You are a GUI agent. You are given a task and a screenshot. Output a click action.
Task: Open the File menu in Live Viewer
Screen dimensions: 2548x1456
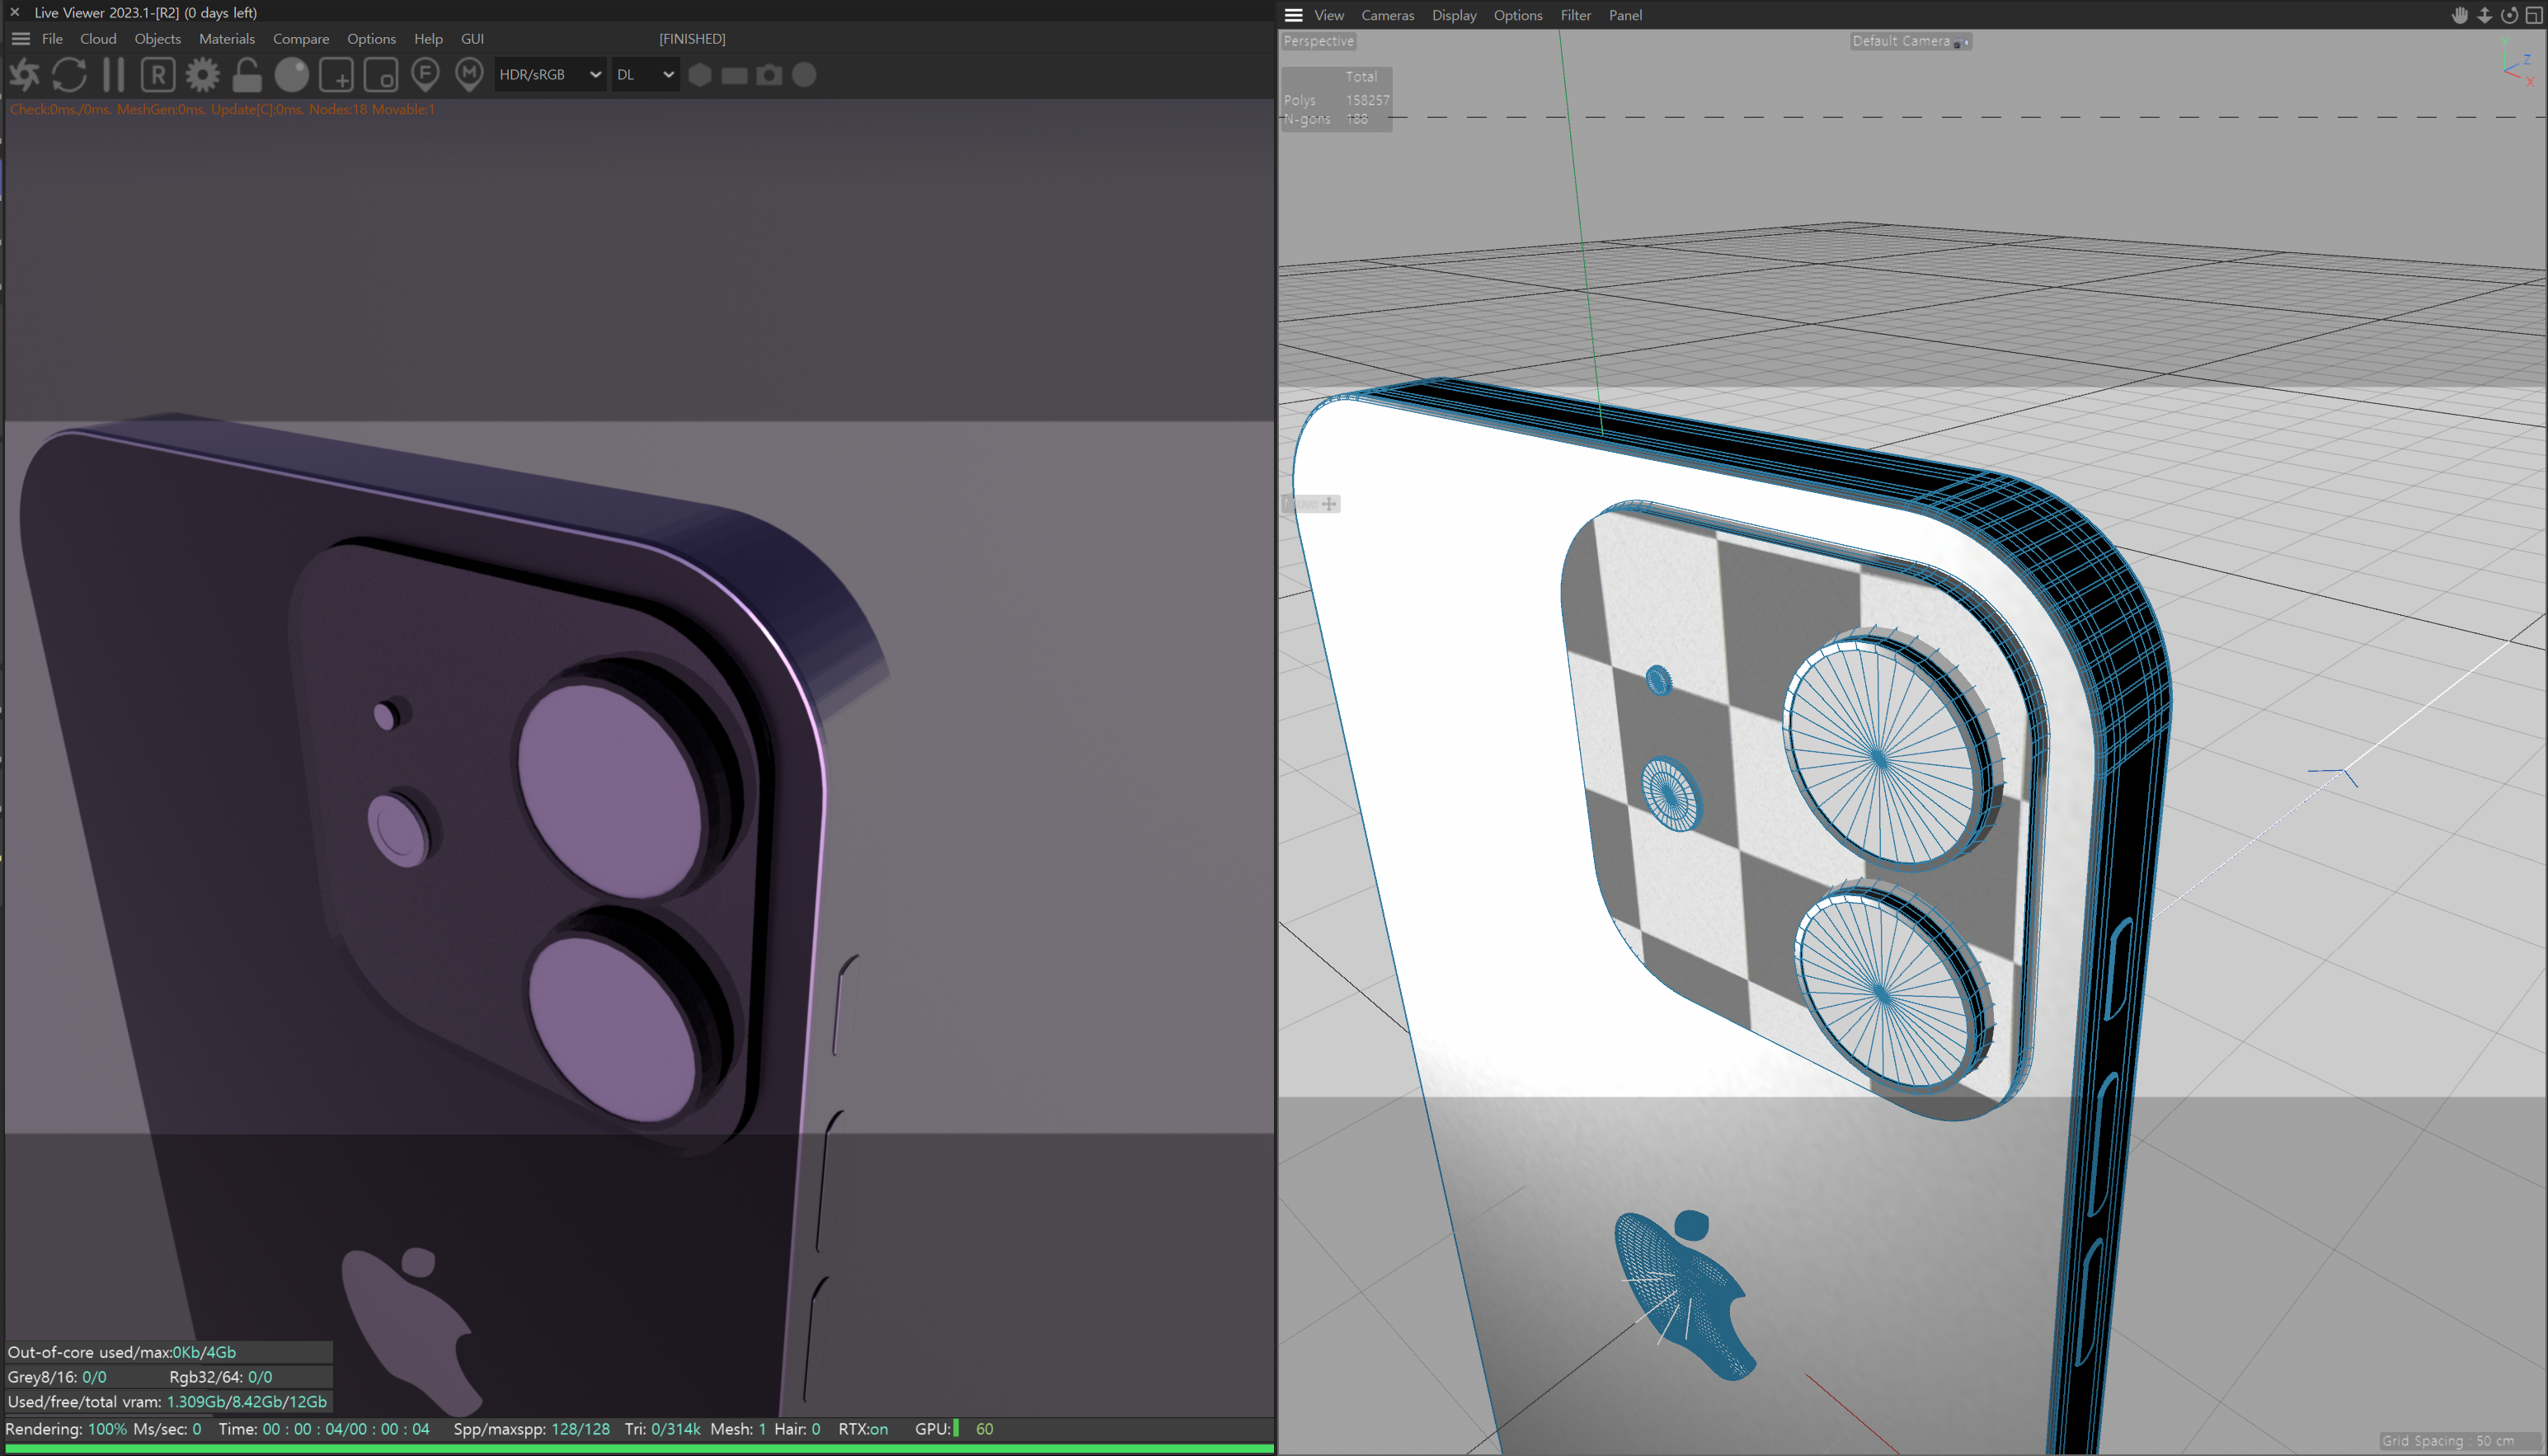coord(52,39)
